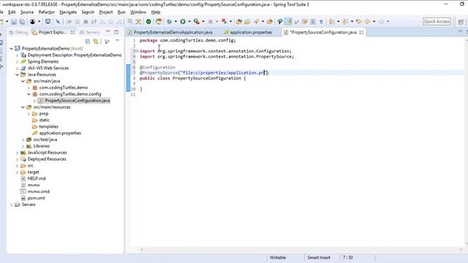Select application.properties in src/main/resources
The width and height of the screenshot is (468, 263).
(60, 133)
